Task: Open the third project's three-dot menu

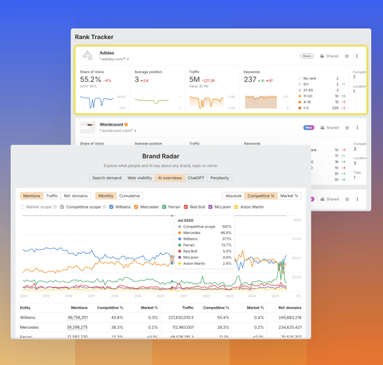Action: pos(357,199)
